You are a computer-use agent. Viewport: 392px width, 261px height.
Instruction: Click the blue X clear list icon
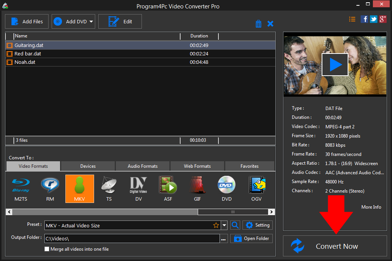(270, 24)
